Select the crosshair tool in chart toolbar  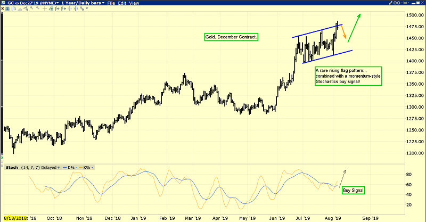pyautogui.click(x=45, y=9)
